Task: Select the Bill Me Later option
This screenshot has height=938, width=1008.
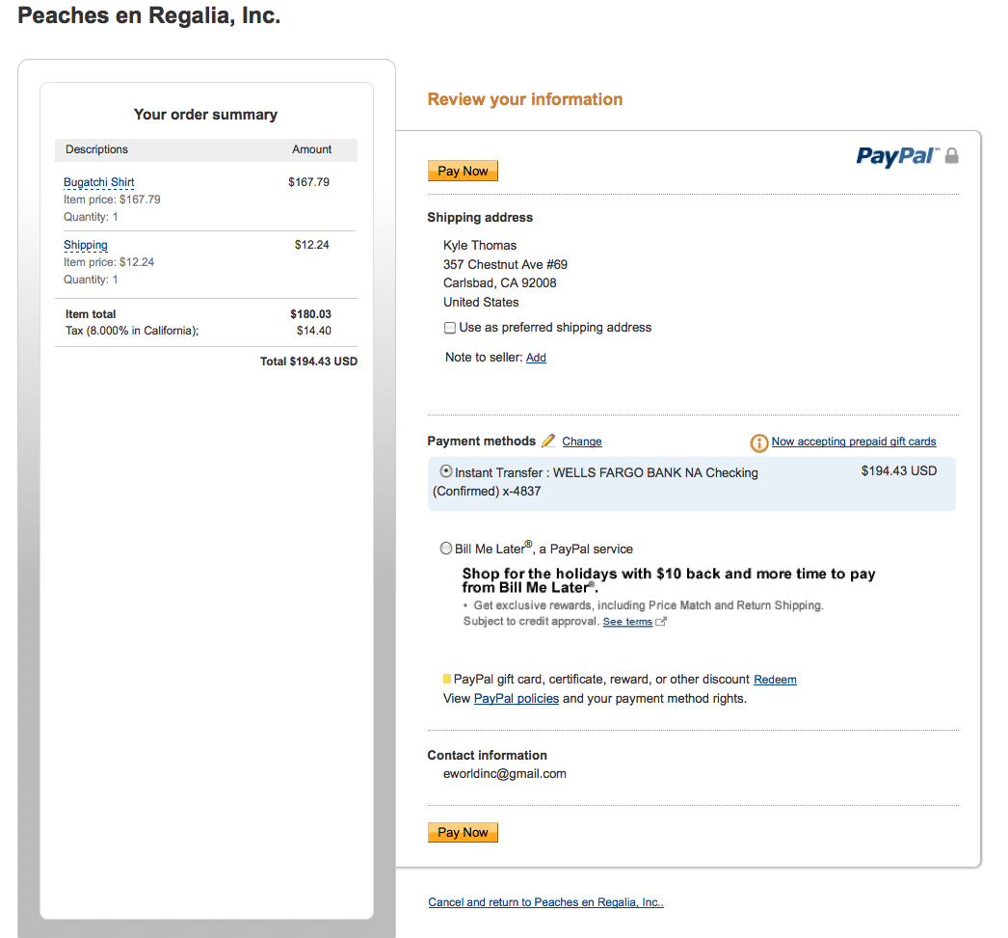Action: click(x=446, y=549)
